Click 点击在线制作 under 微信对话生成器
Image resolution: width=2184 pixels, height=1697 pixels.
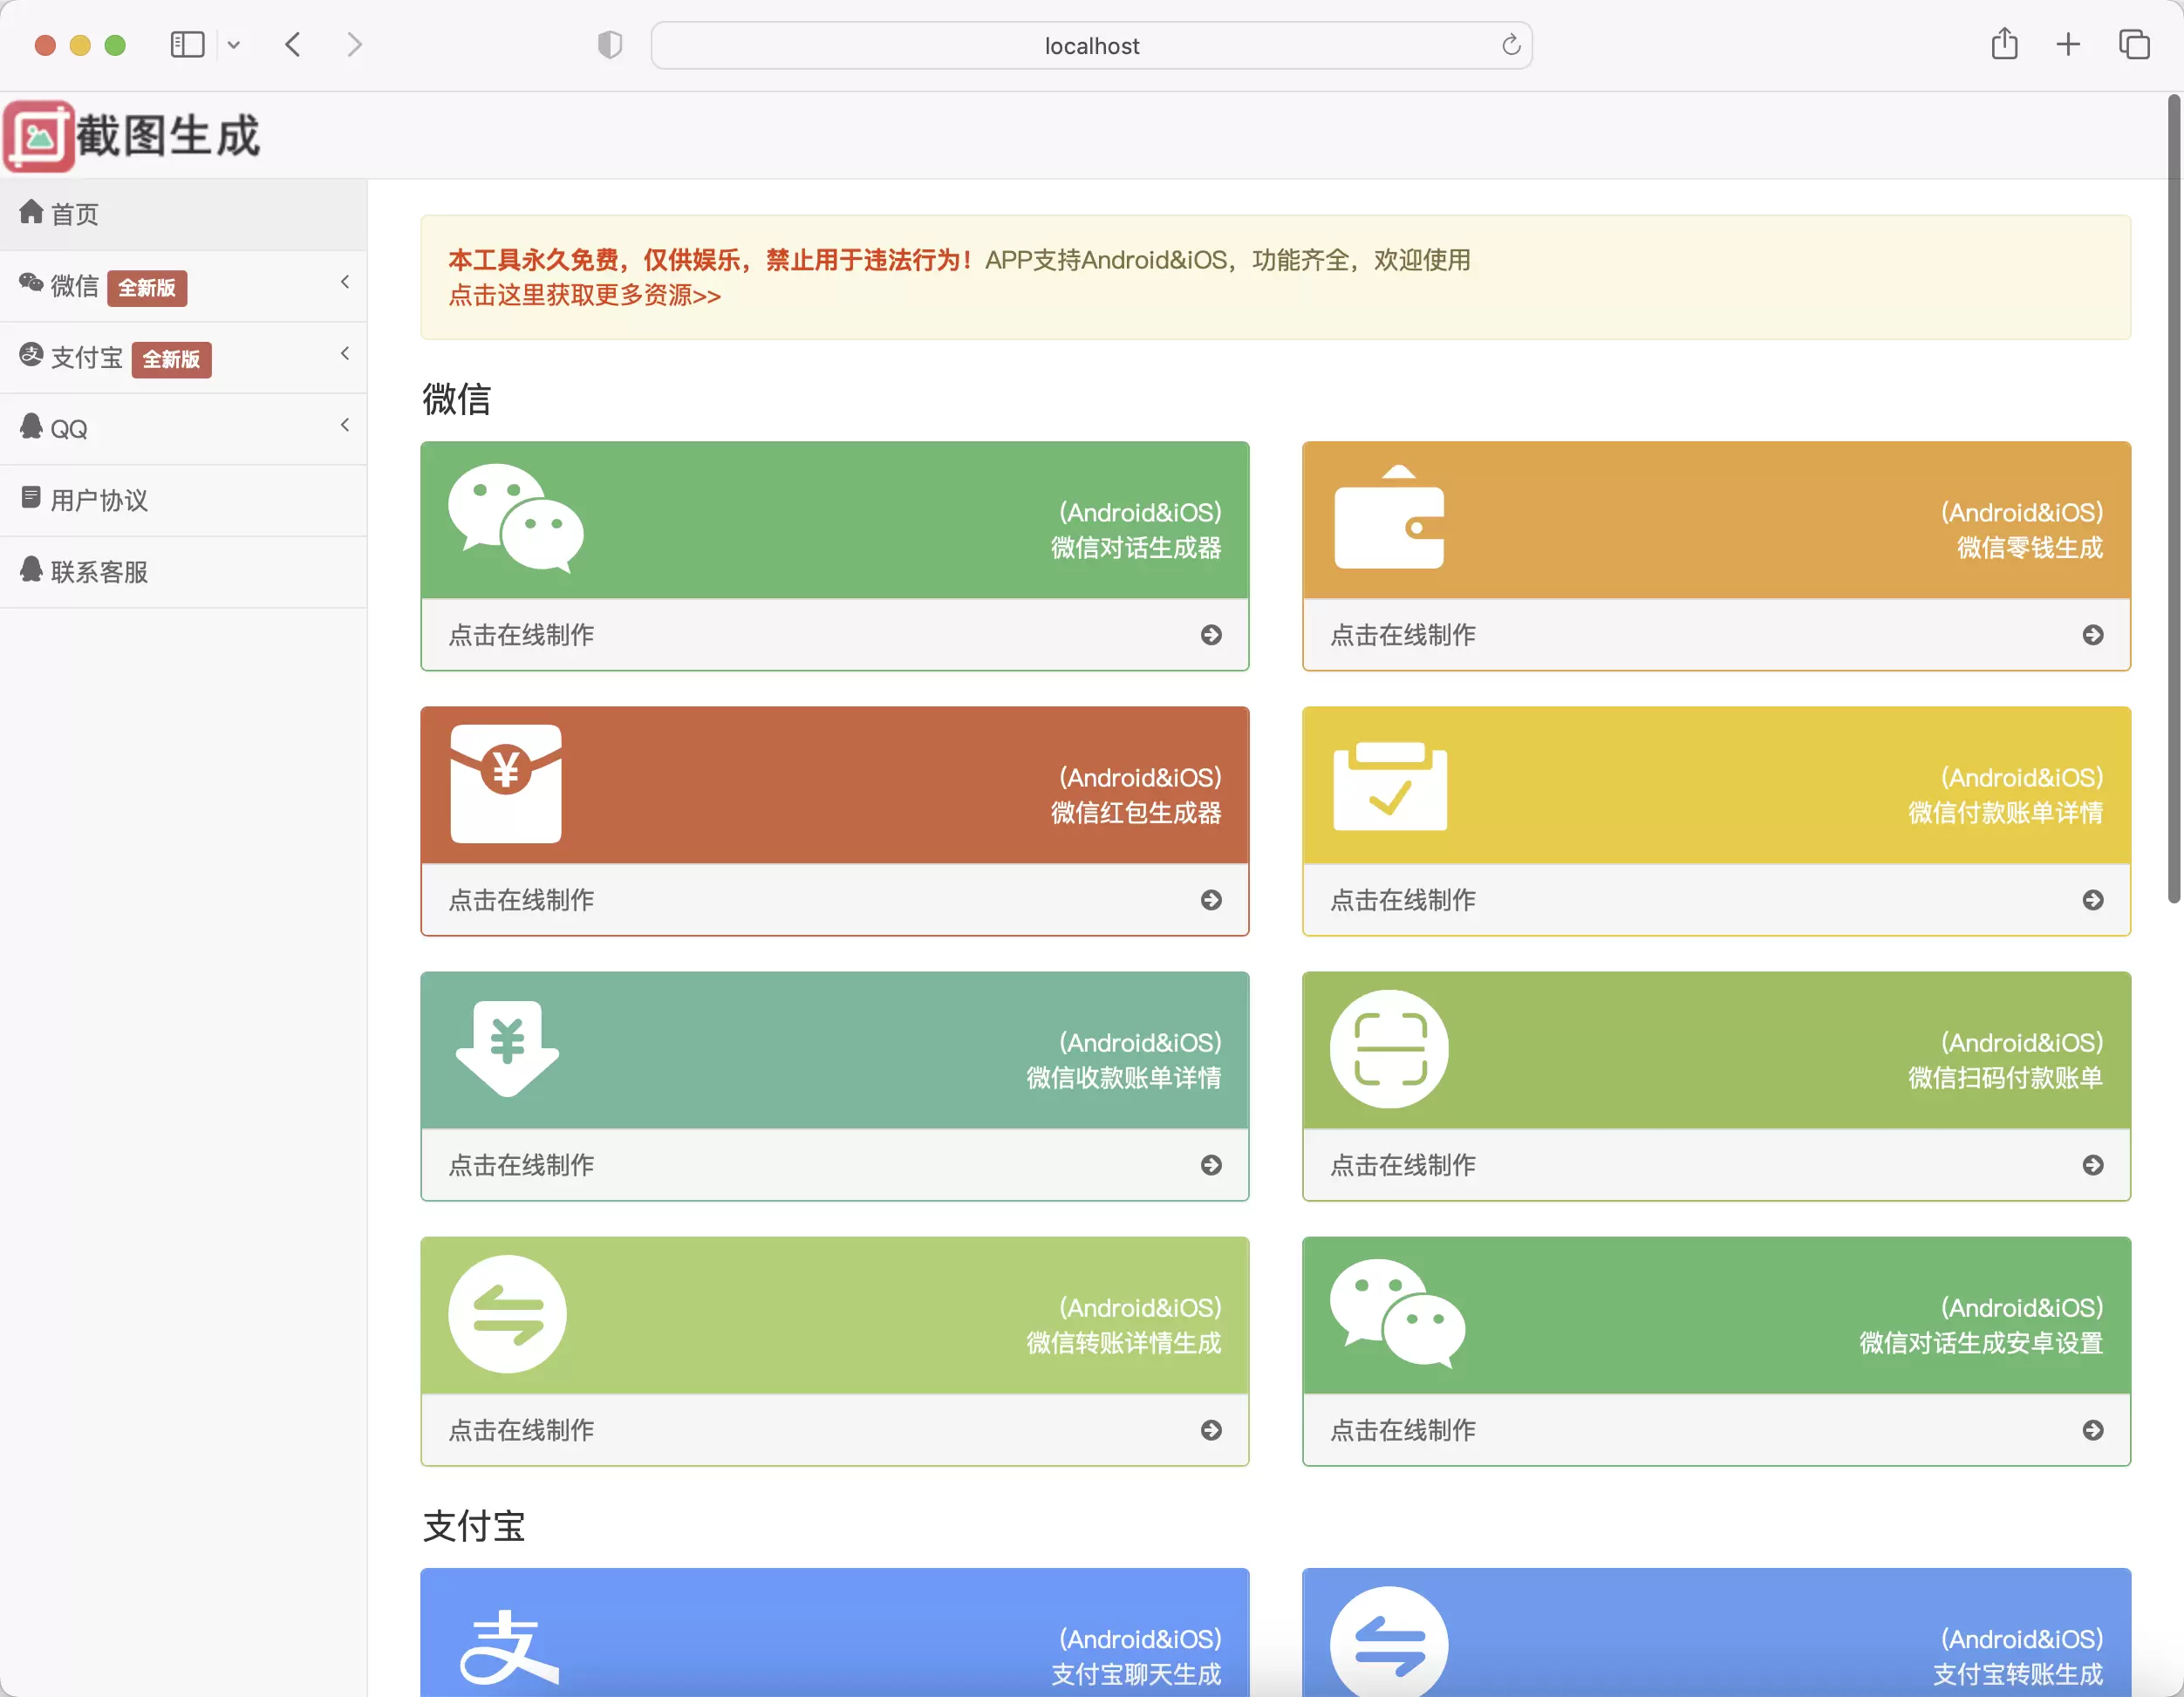tap(521, 635)
